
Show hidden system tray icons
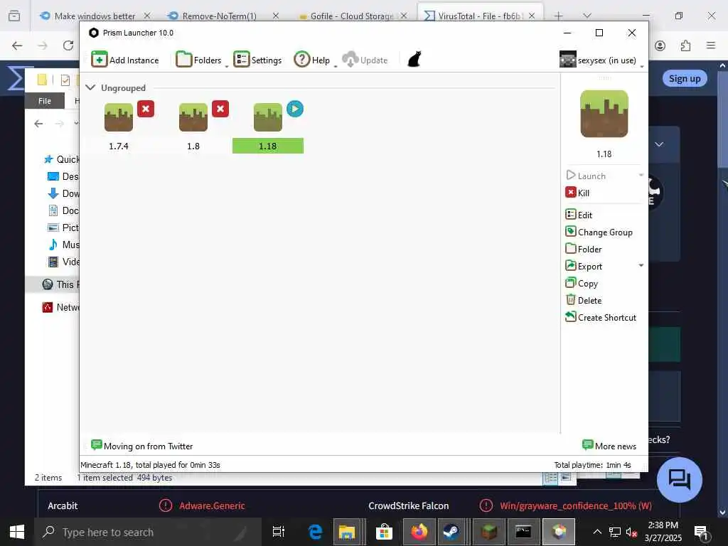click(597, 532)
